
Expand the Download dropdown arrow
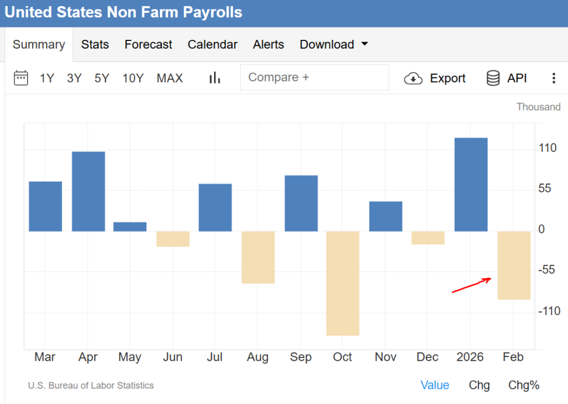[364, 44]
